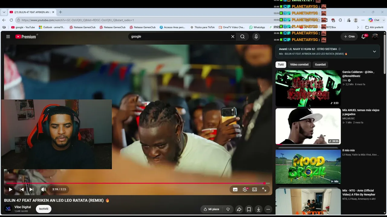Select the Tutti filter chip

pyautogui.click(x=281, y=64)
